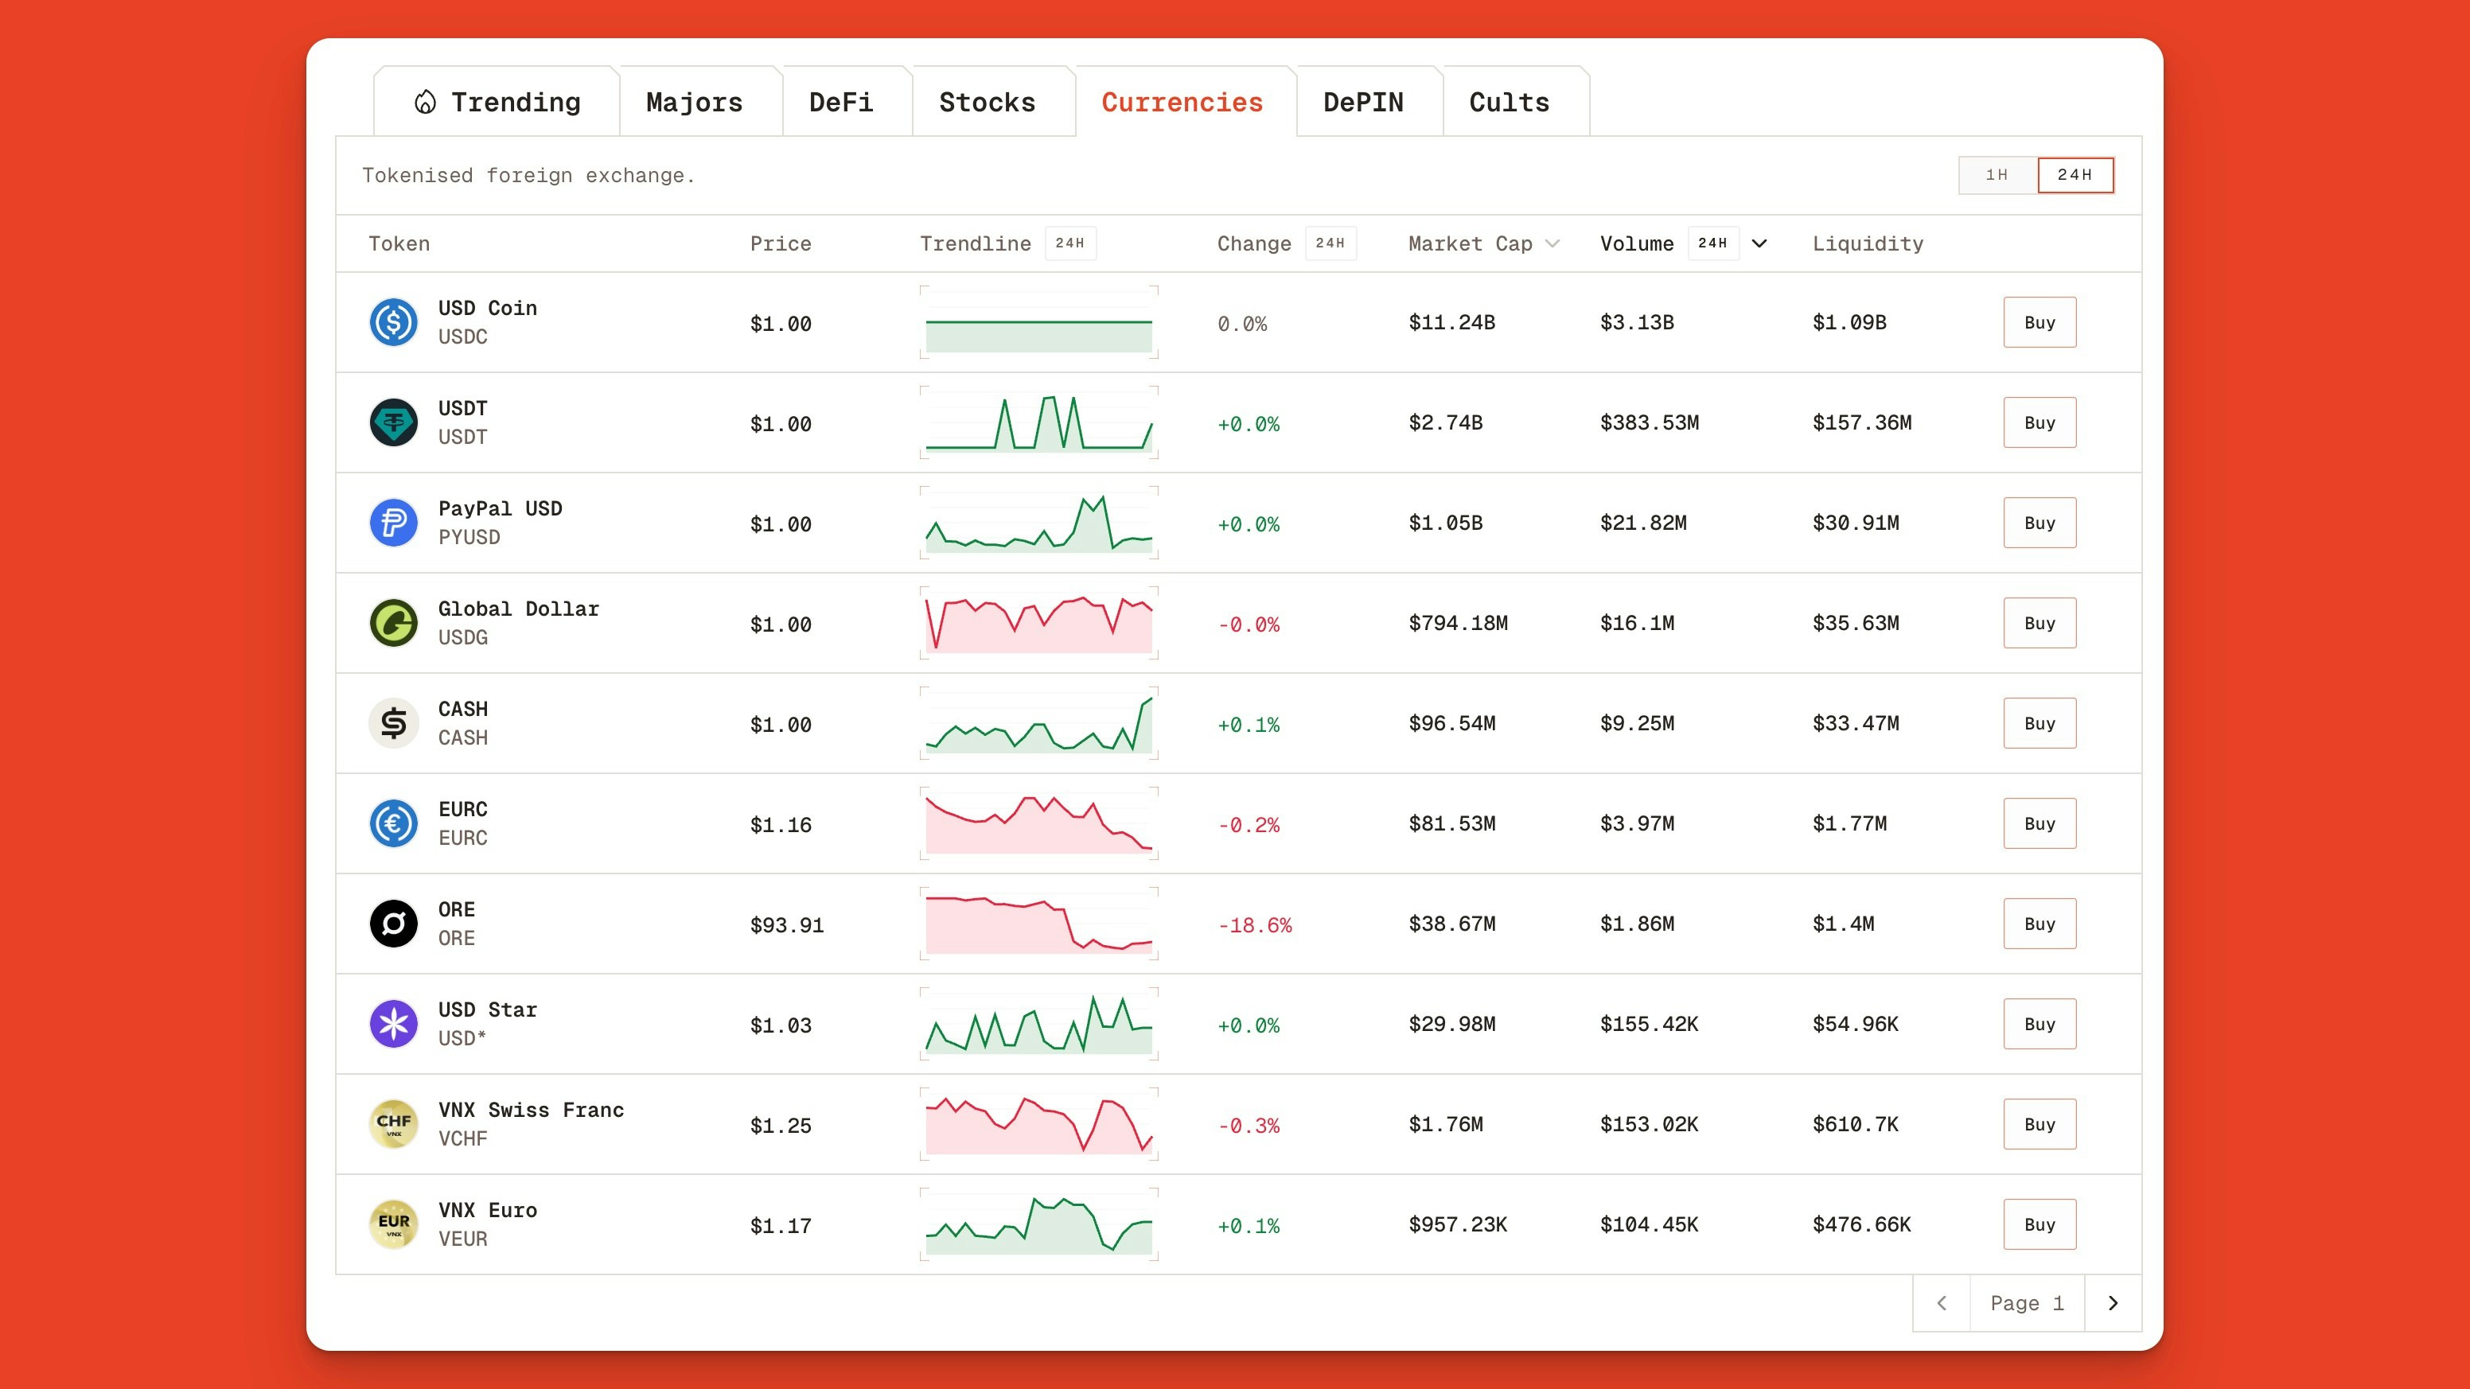Click the EURC euro coin icon
The height and width of the screenshot is (1389, 2470).
pyautogui.click(x=394, y=823)
